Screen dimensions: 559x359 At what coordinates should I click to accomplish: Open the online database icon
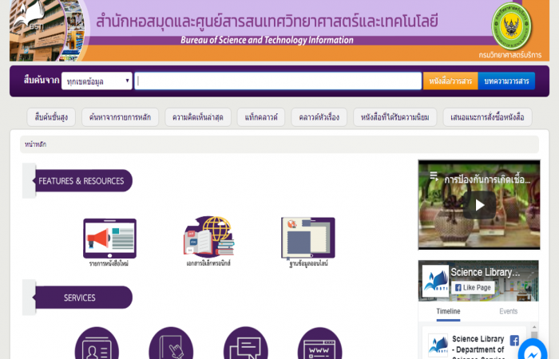[308, 238]
